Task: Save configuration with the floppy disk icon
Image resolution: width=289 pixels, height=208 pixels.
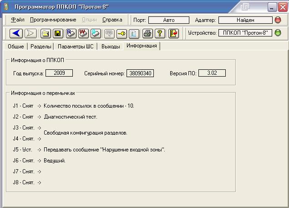Action: point(58,33)
